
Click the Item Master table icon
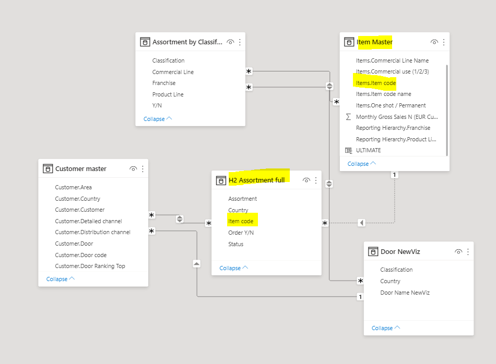tap(349, 42)
